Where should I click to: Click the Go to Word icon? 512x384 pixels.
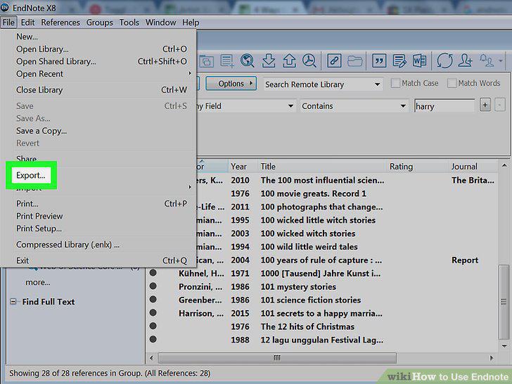coord(419,60)
